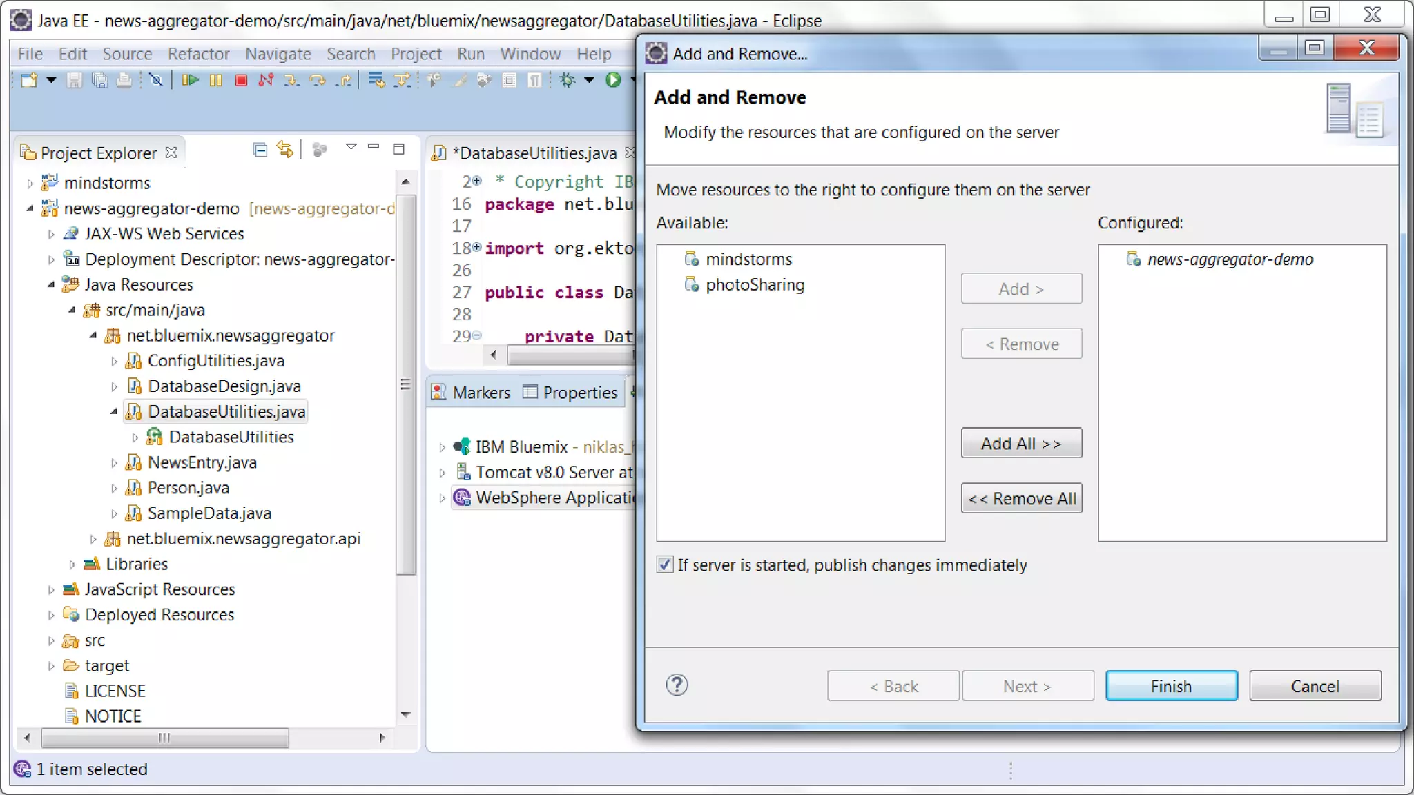The height and width of the screenshot is (795, 1414).
Task: Expand the mindstorms project node
Action: coord(30,183)
